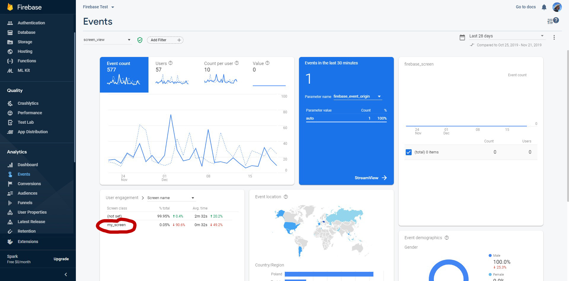Click the Spark Free $0/month plan label
The height and width of the screenshot is (281, 569).
tap(19, 259)
